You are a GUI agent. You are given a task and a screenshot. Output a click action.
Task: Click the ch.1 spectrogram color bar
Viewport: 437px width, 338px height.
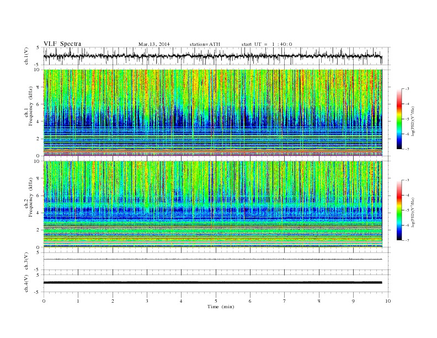click(x=399, y=119)
